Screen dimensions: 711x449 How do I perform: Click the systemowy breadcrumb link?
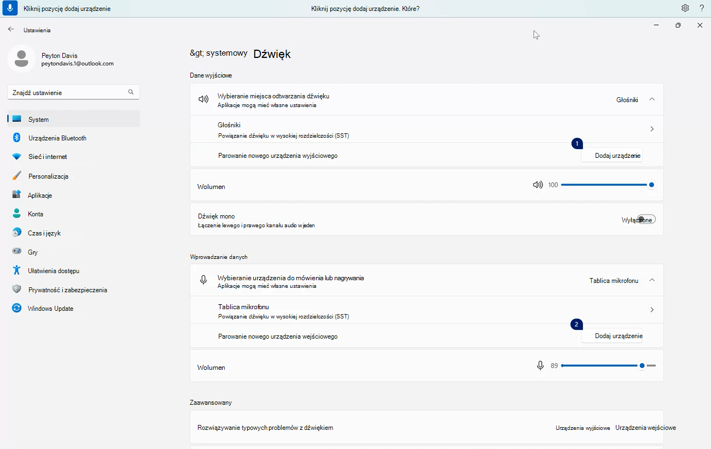point(218,54)
